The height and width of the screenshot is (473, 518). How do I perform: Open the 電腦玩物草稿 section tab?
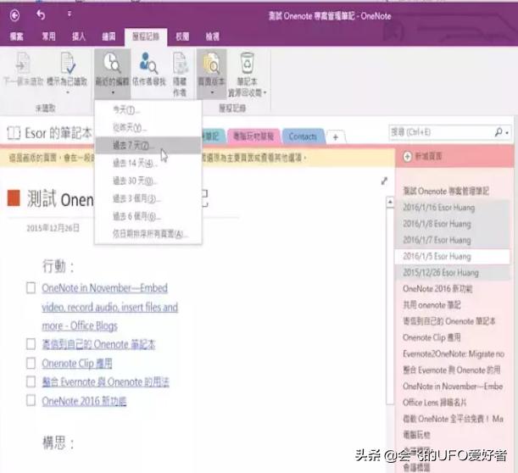pos(253,136)
